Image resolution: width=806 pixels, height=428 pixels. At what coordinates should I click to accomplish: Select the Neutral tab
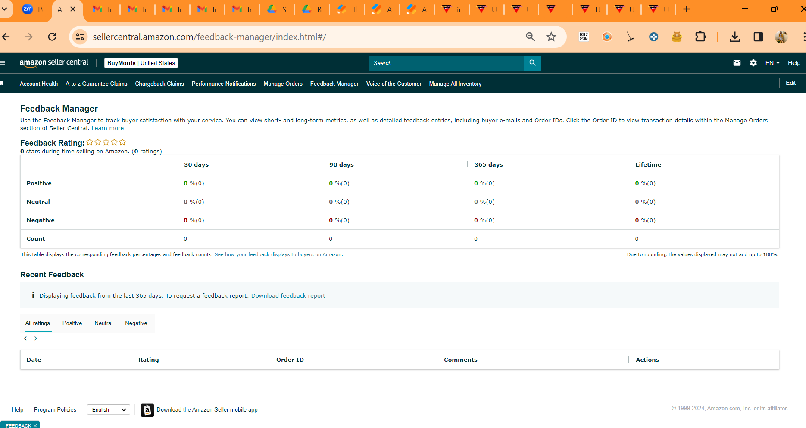pyautogui.click(x=103, y=323)
